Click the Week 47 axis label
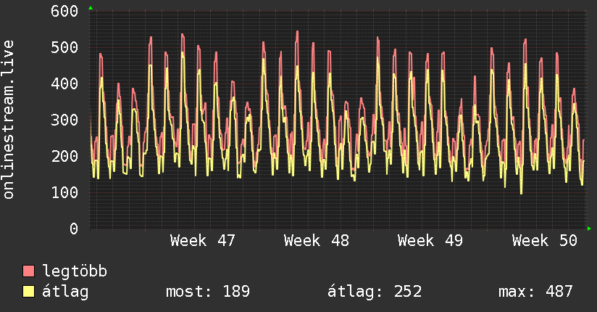 tap(203, 241)
